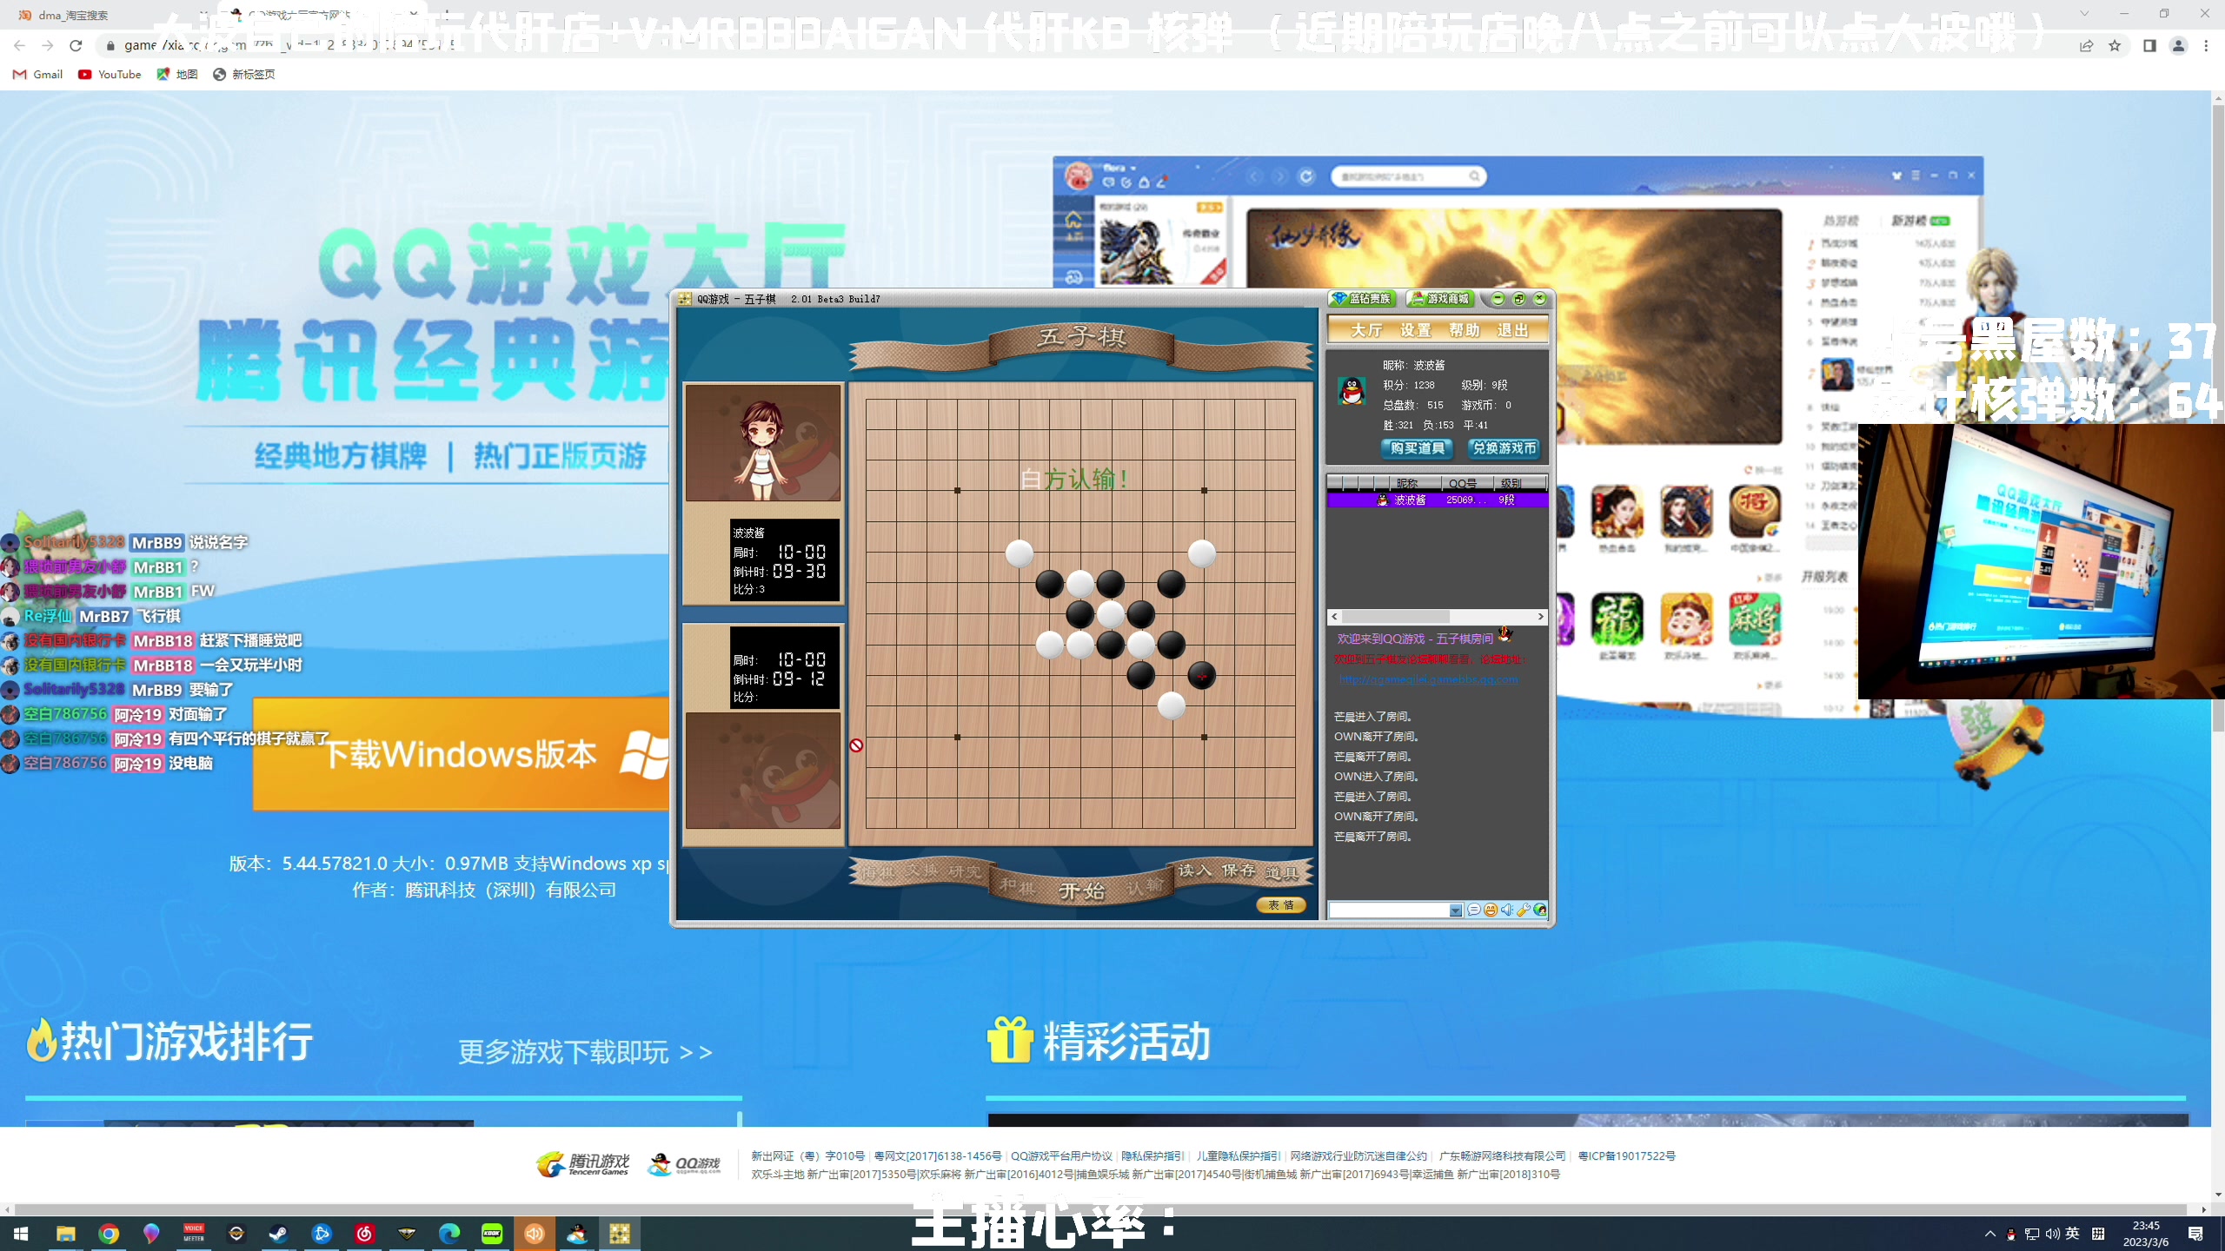
Task: Click the 保存 save game button
Action: [1239, 870]
